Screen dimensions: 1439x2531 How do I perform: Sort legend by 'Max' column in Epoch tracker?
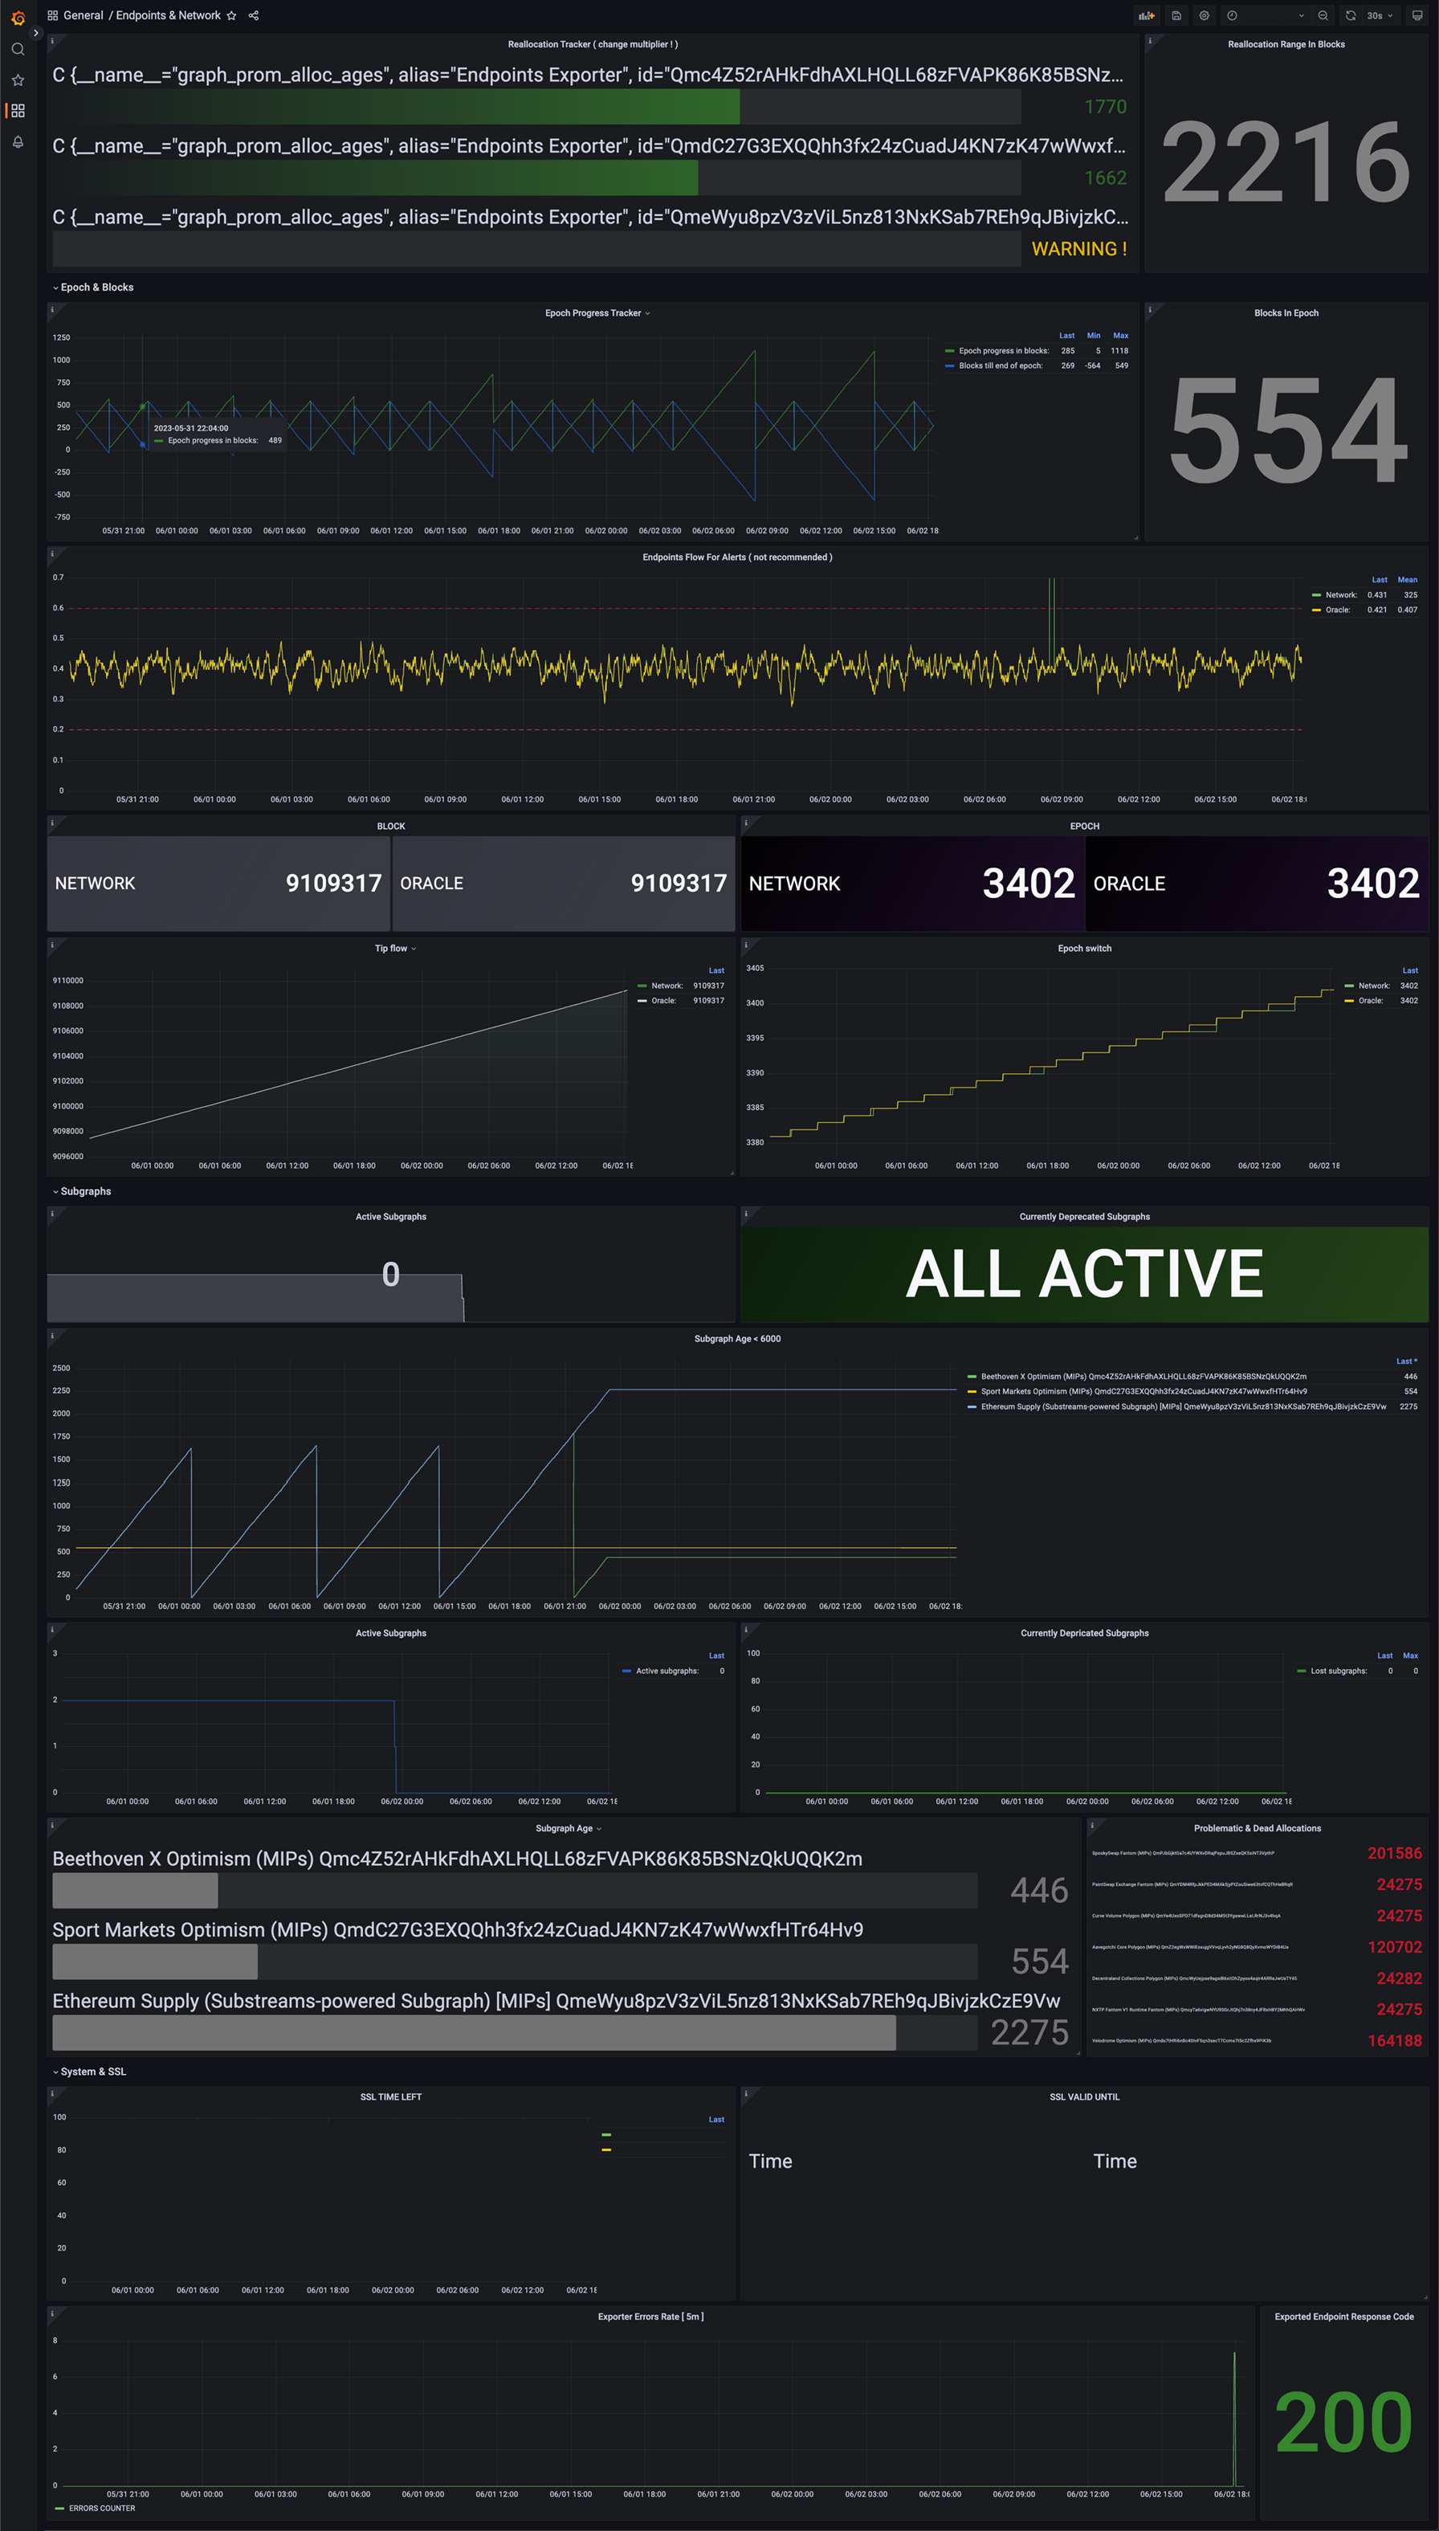(1121, 336)
